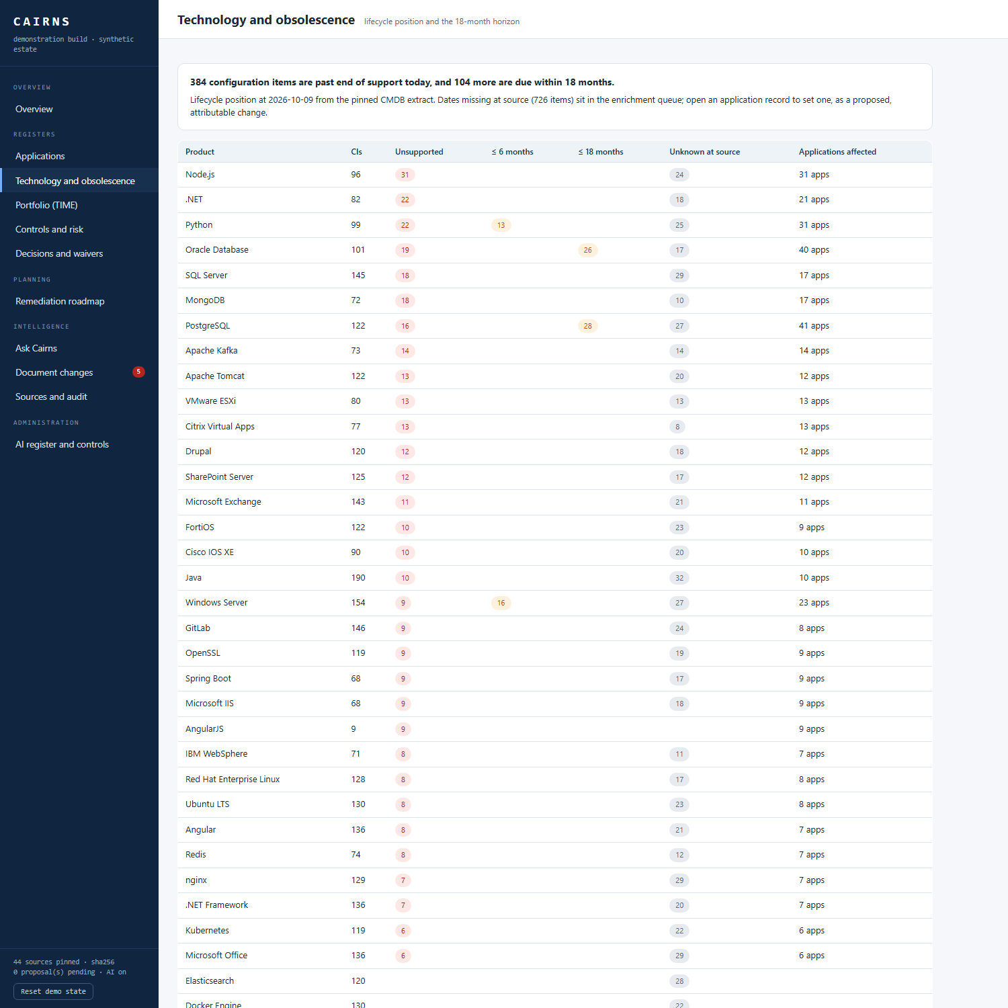
Task: Navigate to Controls and risk
Action: pyautogui.click(x=79, y=229)
